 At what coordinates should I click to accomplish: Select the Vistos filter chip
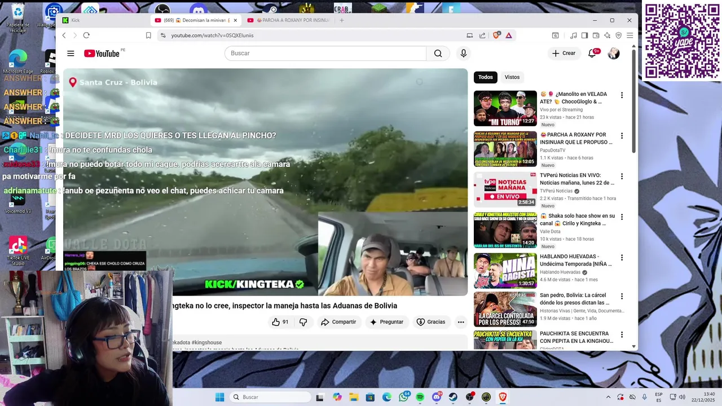pyautogui.click(x=512, y=77)
